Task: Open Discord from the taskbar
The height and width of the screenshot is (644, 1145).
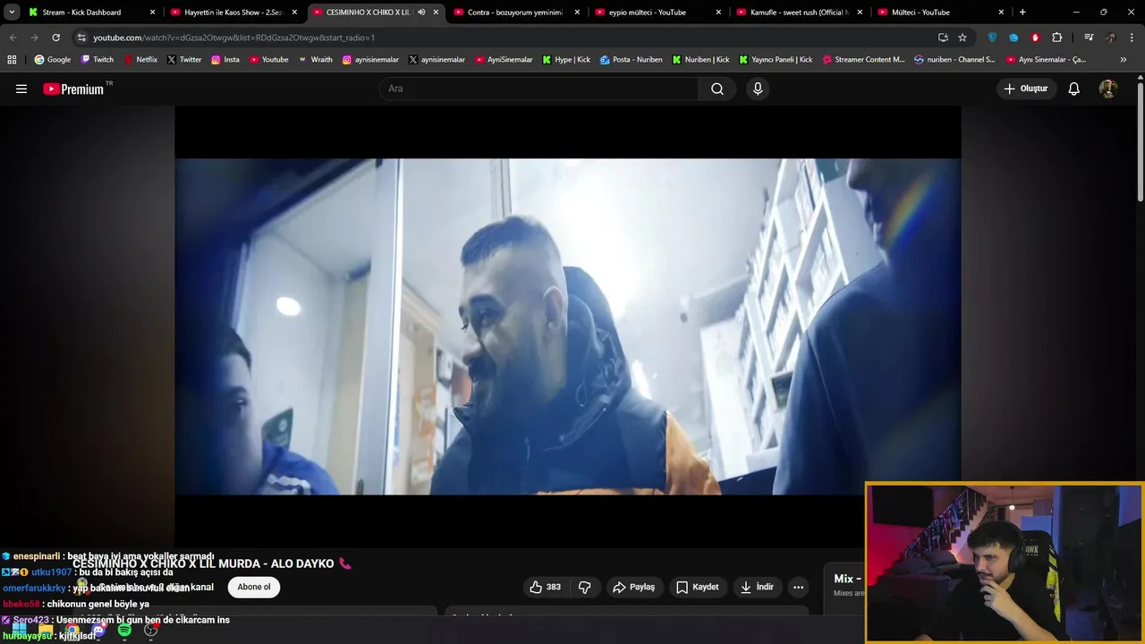Action: point(98,631)
